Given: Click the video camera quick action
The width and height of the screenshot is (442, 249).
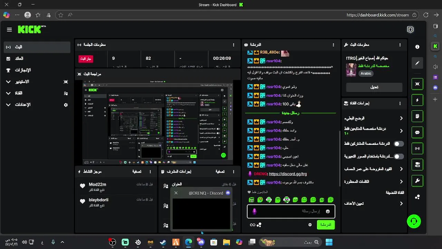Looking at the screenshot, I should coord(417,165).
